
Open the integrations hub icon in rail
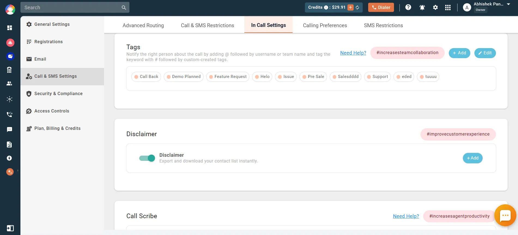point(10,99)
